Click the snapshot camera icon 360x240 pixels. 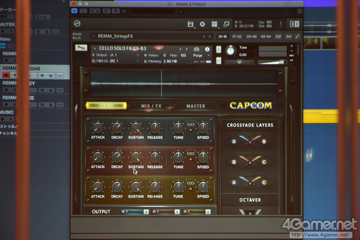197,49
